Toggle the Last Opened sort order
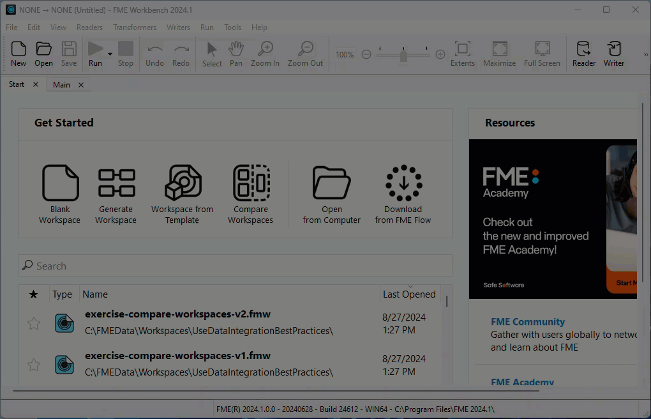 (409, 294)
